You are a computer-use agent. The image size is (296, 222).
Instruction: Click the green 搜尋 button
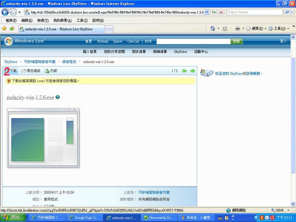click(236, 41)
